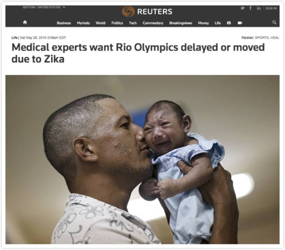Open the Business menu section

[64, 23]
